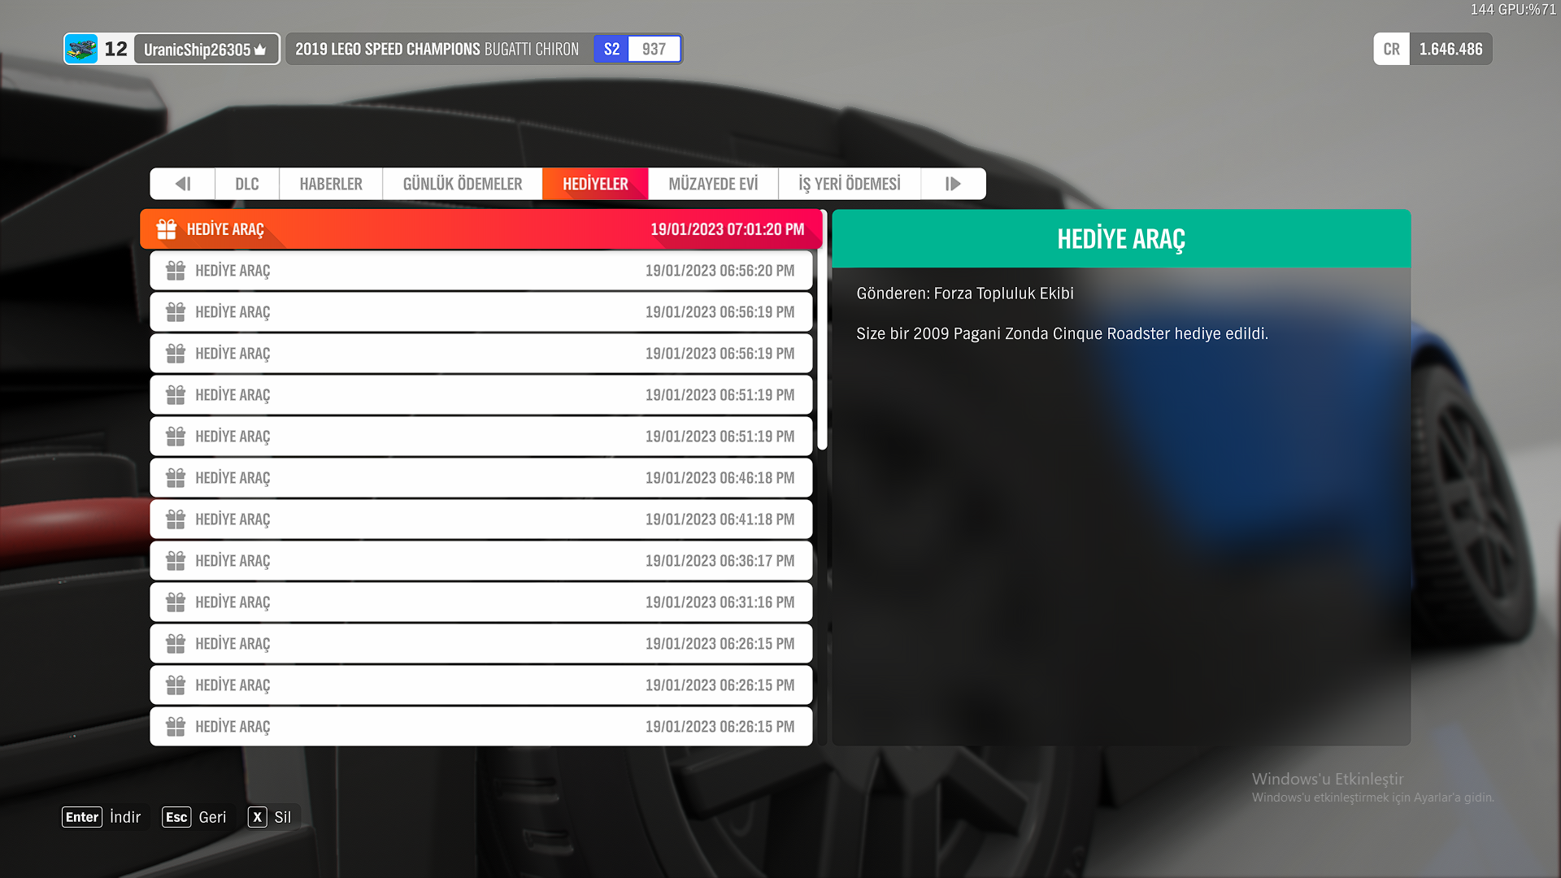Select the gift row dated 19/01/2023 06:31:16 PM
The image size is (1561, 878).
click(x=481, y=602)
